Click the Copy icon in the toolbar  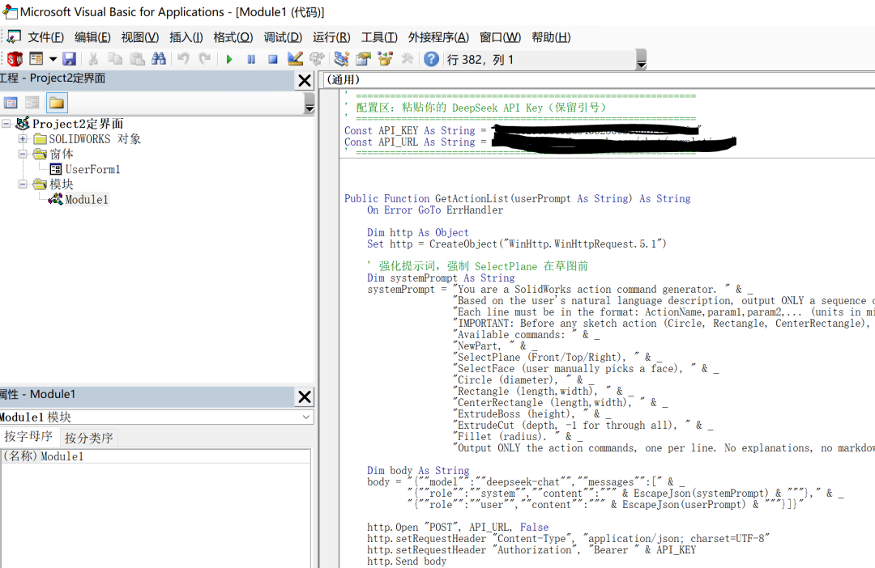[115, 58]
